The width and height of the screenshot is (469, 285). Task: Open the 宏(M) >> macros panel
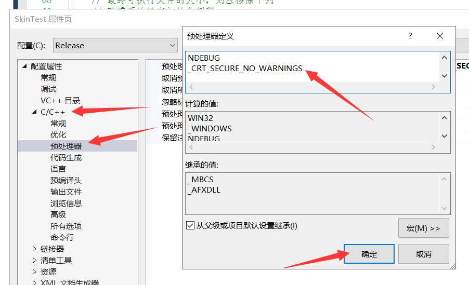point(424,228)
